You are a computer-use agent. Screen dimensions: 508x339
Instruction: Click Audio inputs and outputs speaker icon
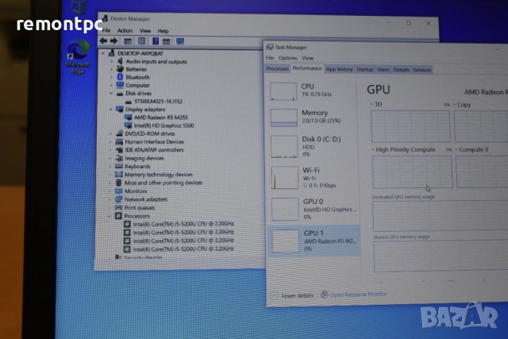(120, 61)
